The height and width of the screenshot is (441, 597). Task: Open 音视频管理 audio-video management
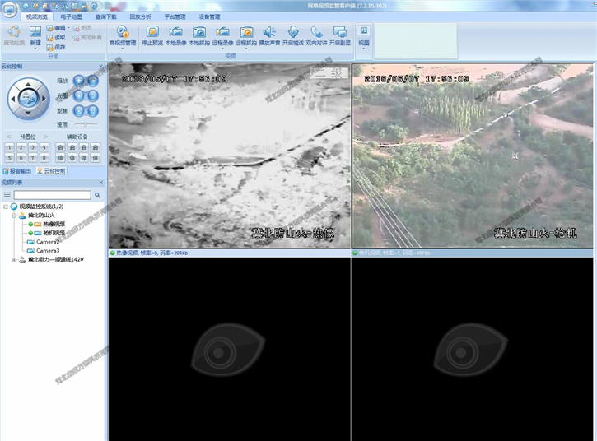(x=123, y=35)
